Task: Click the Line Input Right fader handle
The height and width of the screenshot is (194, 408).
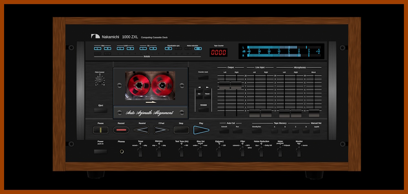Action: pyautogui.click(x=266, y=114)
